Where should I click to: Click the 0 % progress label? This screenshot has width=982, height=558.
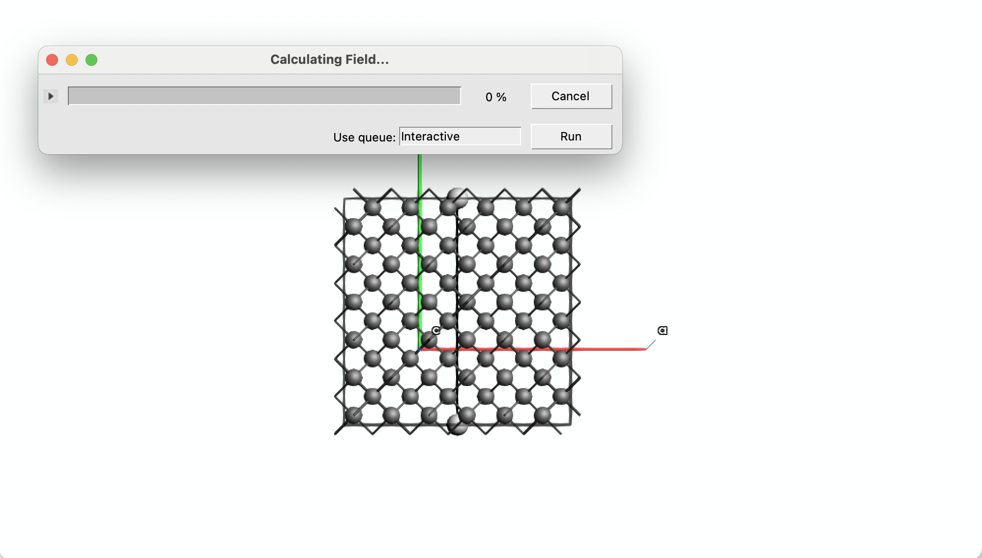(495, 97)
